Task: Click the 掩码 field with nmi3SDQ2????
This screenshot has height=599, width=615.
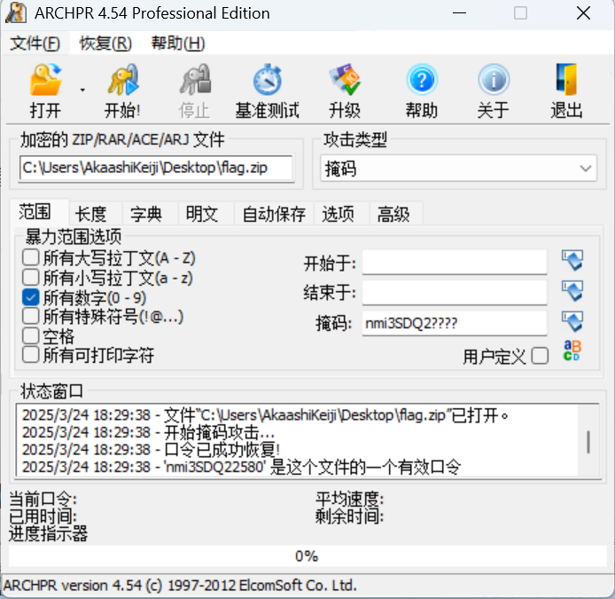Action: click(x=455, y=323)
